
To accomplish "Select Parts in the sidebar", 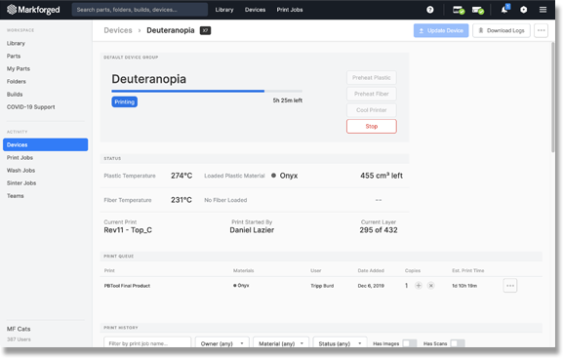I will click(x=14, y=56).
